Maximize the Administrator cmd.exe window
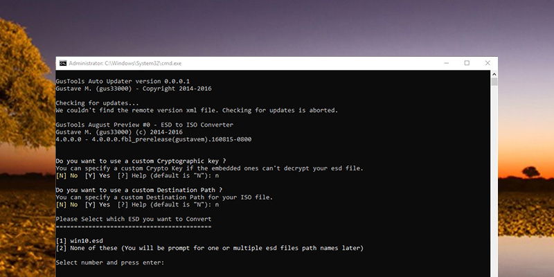 coord(467,63)
